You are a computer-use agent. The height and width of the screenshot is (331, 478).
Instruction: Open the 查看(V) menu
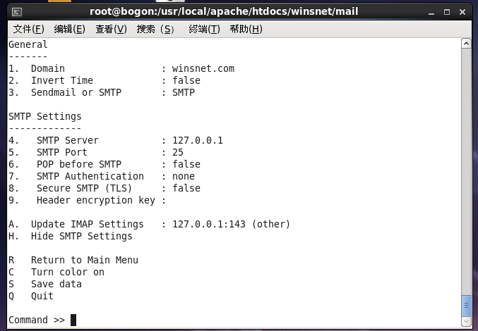point(111,29)
